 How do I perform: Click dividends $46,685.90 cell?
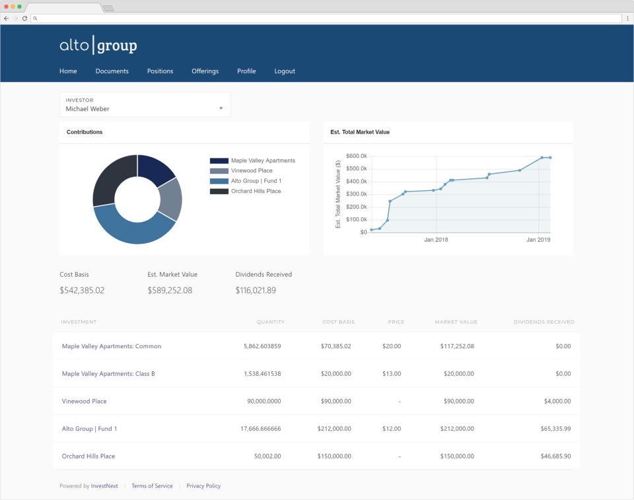(x=555, y=456)
